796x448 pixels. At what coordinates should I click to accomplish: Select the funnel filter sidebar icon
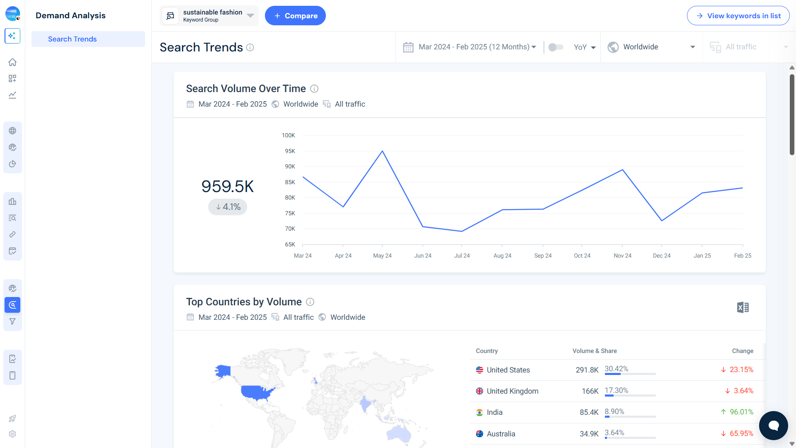tap(12, 321)
